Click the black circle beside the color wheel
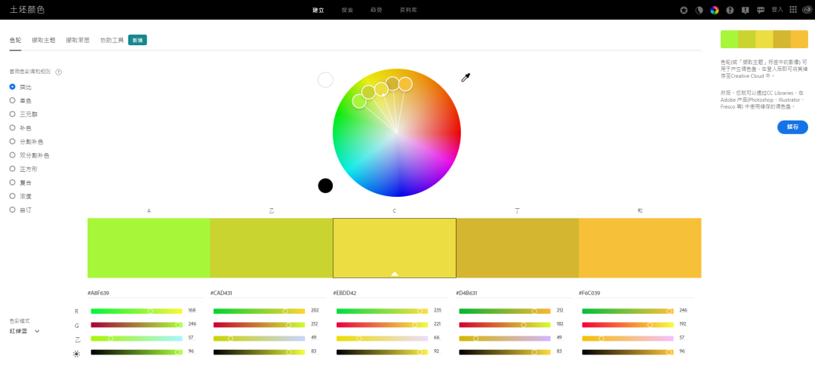 (x=325, y=185)
